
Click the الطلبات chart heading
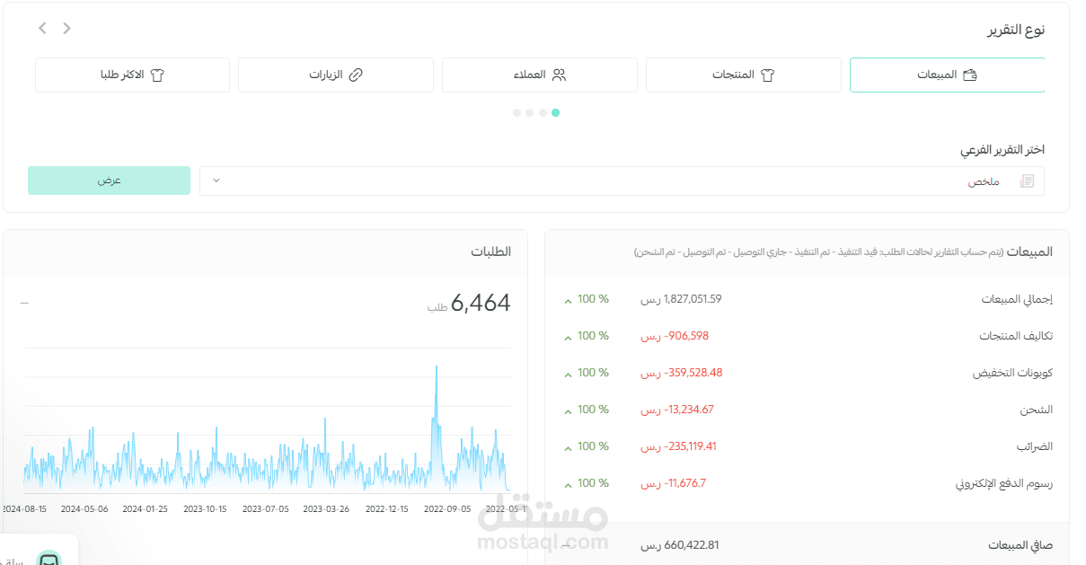point(491,252)
